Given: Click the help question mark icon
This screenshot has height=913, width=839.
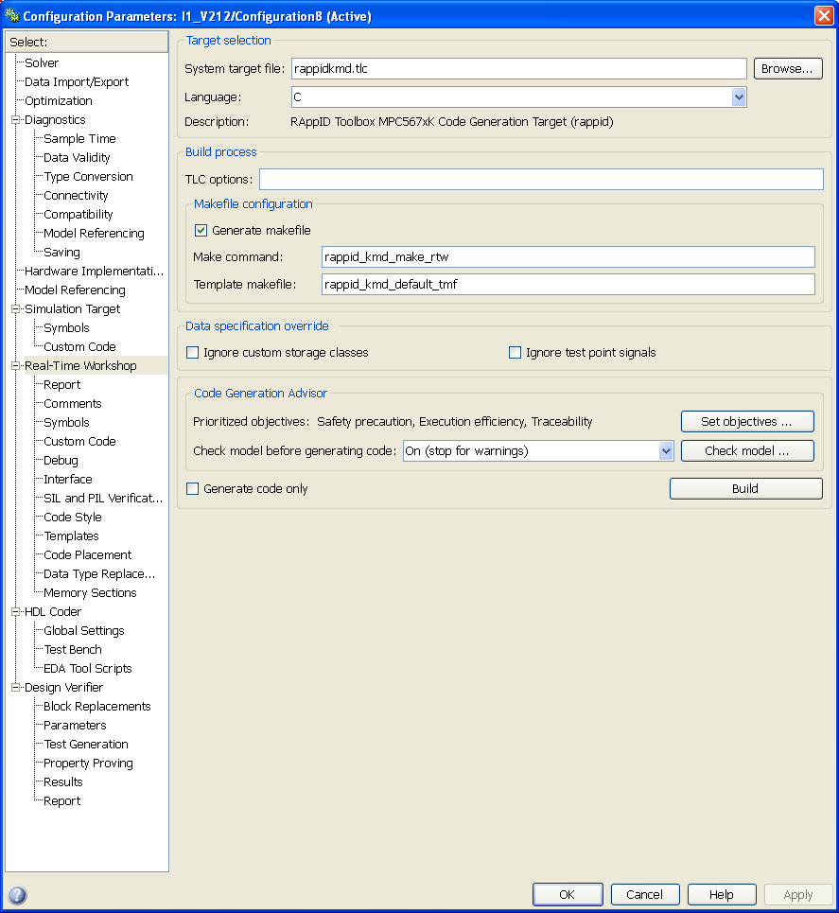Looking at the screenshot, I should (17, 894).
